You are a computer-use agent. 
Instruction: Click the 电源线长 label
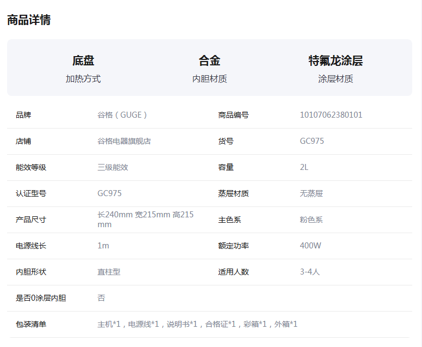(31, 246)
